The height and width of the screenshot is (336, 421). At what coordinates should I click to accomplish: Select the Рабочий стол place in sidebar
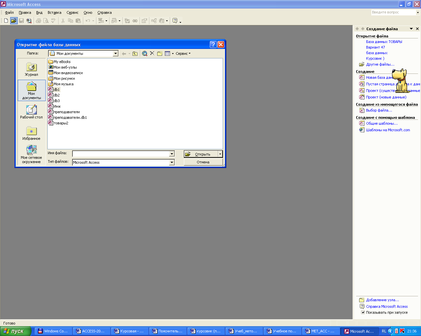[32, 112]
